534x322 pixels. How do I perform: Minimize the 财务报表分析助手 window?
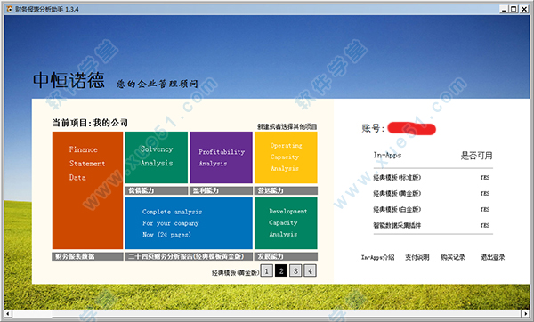(504, 9)
